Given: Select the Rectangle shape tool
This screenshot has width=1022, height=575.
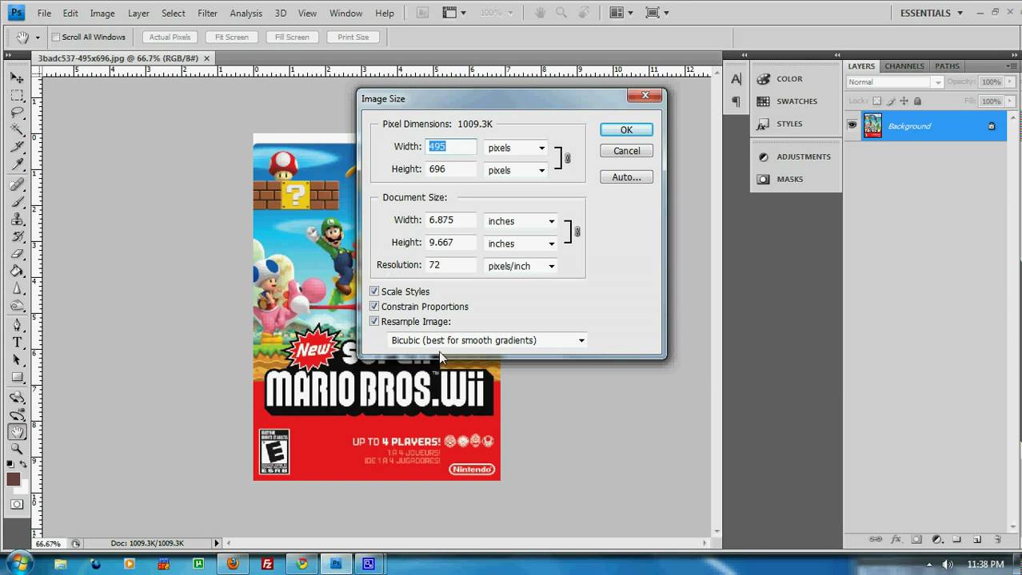Looking at the screenshot, I should coord(17,378).
